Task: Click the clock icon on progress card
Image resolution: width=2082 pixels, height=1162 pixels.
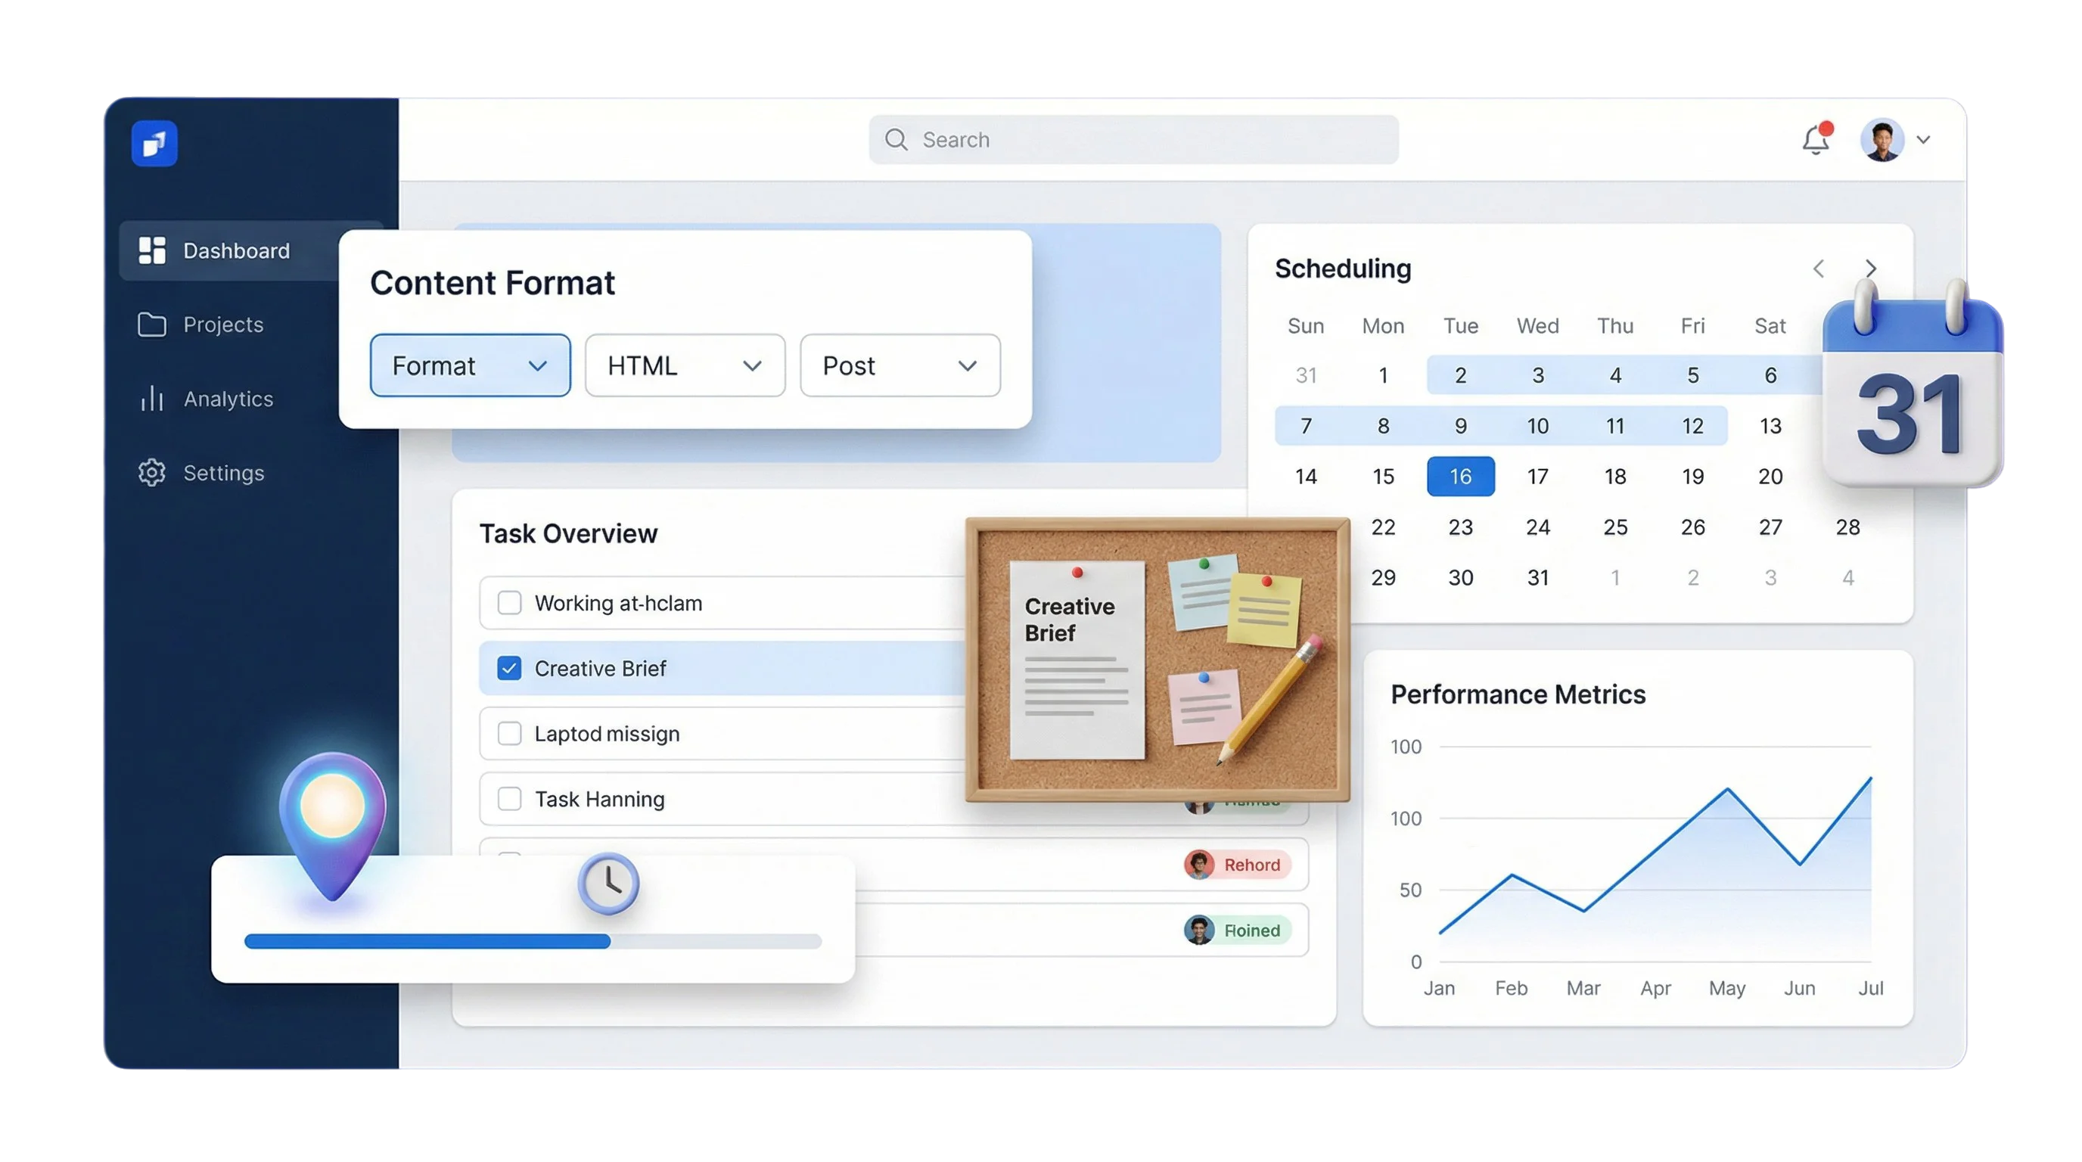Action: 608,883
